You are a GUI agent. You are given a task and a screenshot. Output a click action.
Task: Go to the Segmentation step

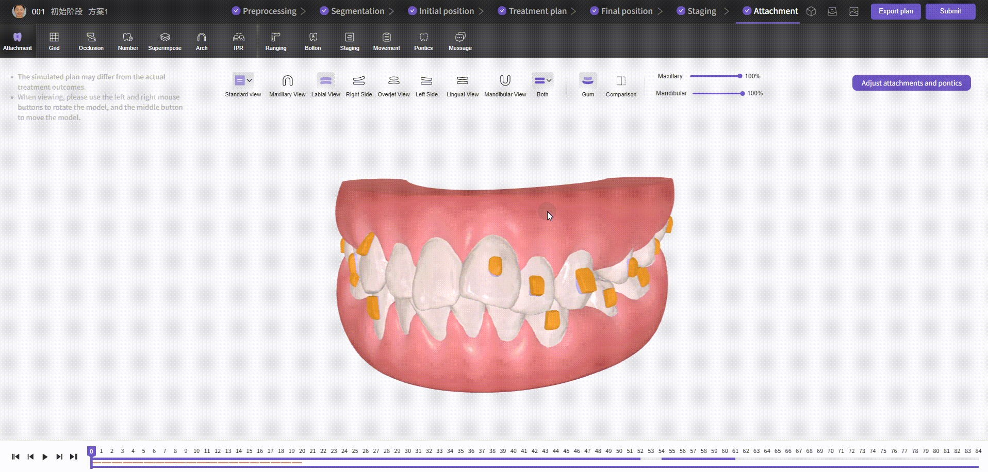point(352,11)
